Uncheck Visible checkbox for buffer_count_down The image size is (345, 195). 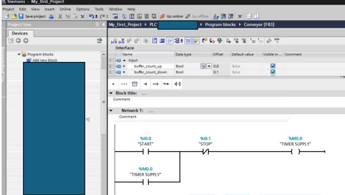[x=273, y=72]
